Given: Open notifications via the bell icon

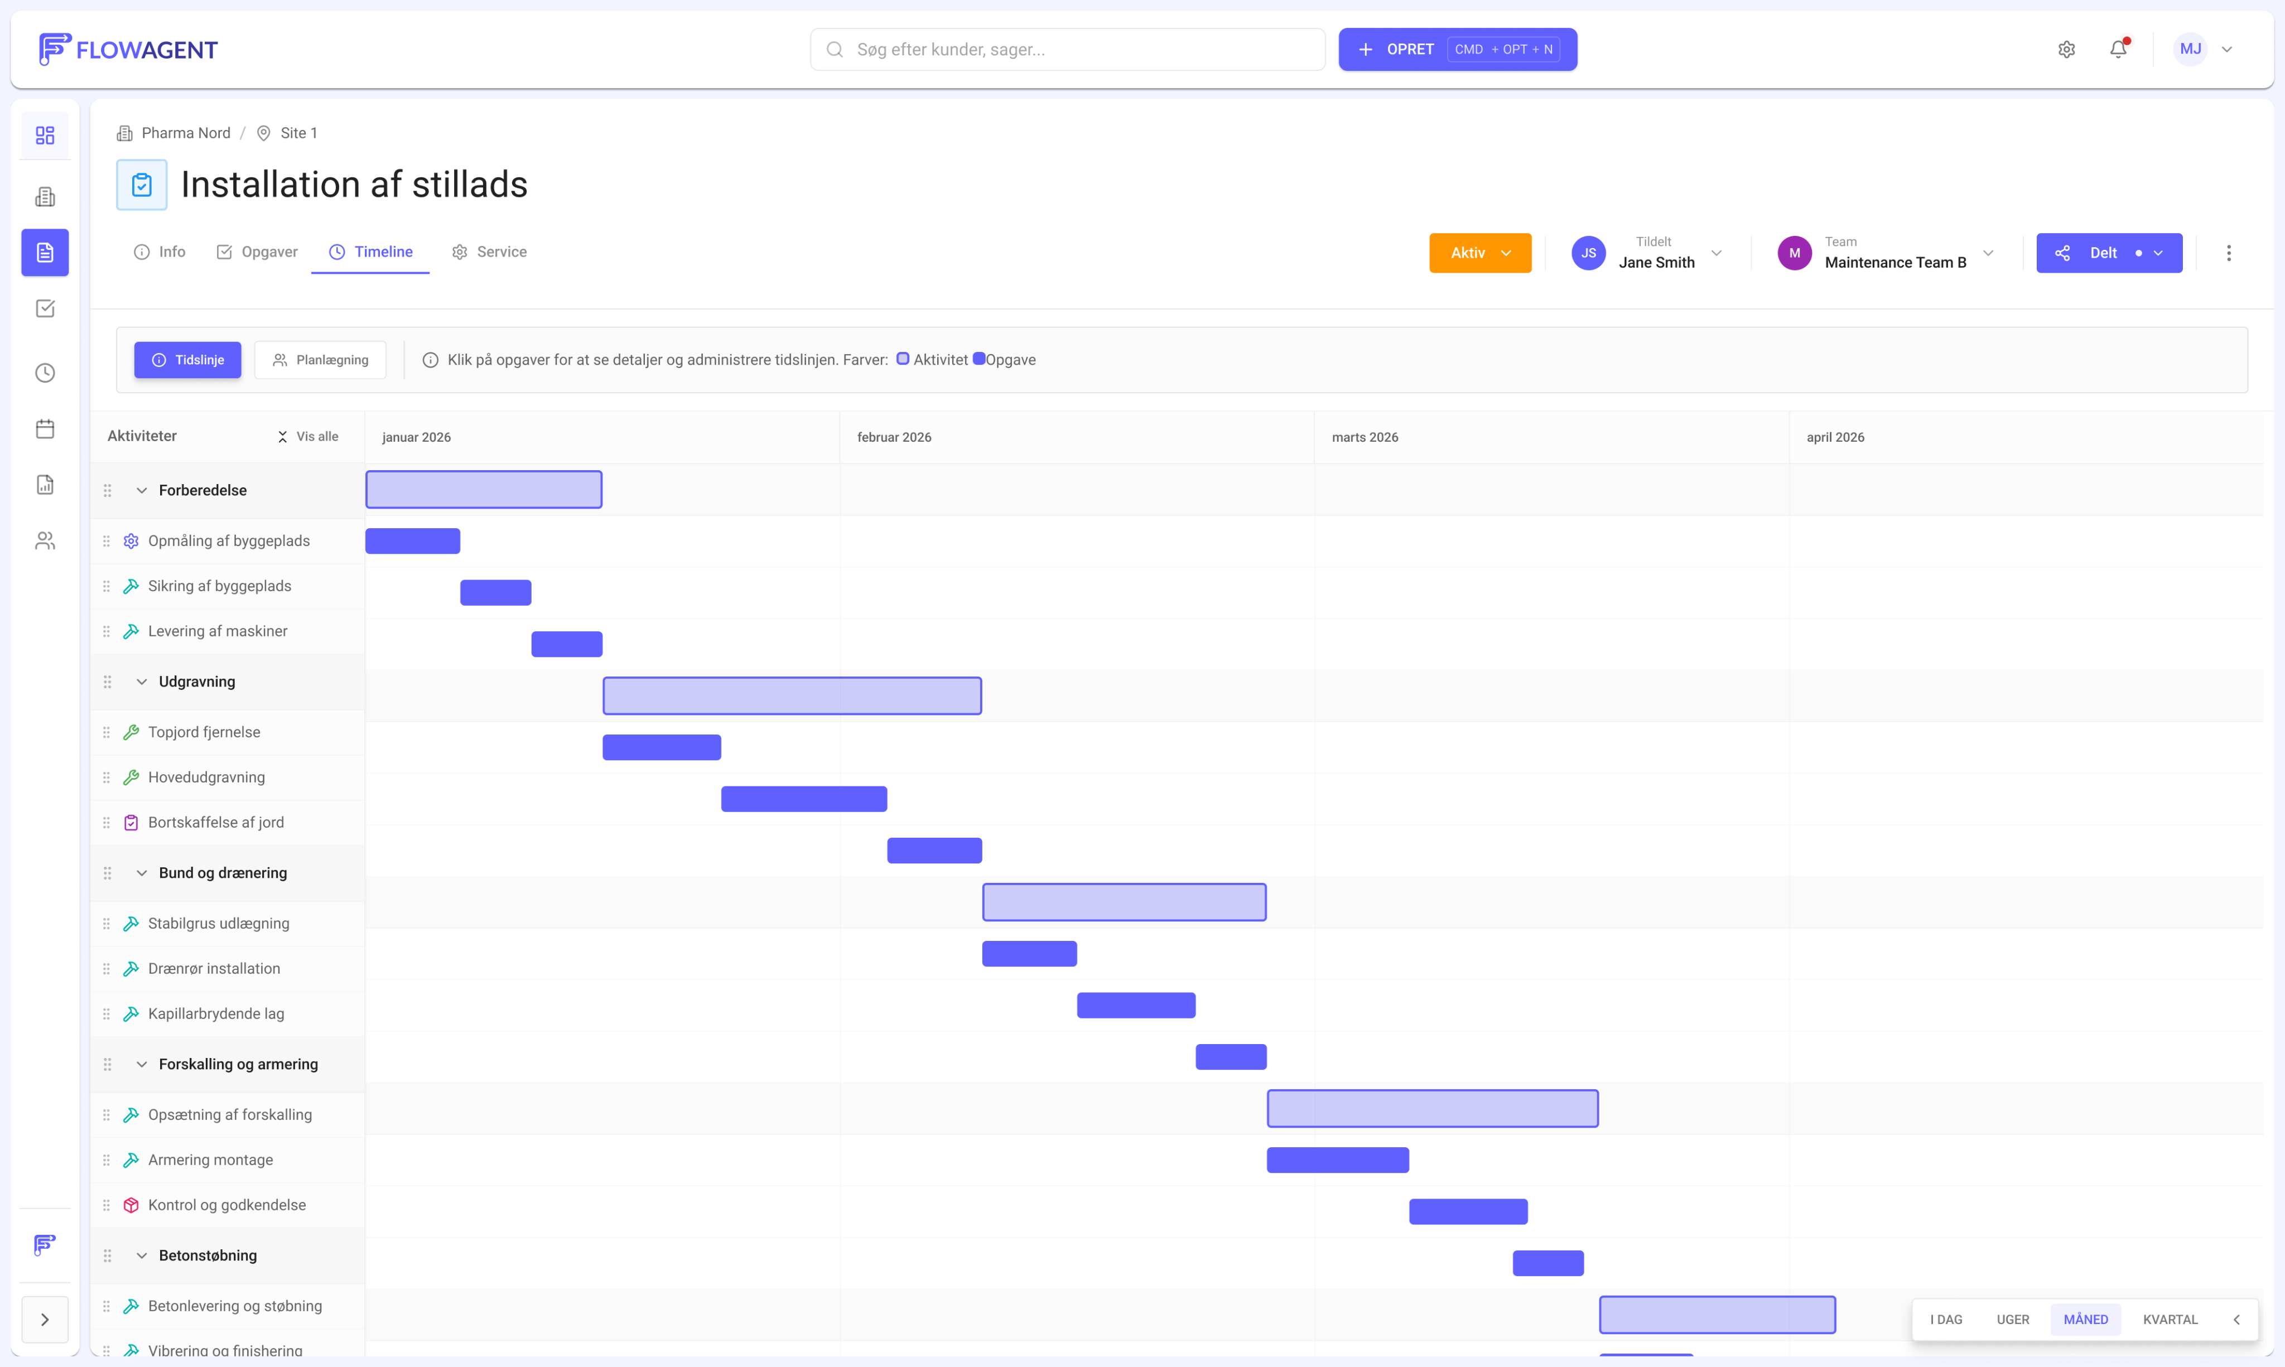Looking at the screenshot, I should click(2118, 49).
